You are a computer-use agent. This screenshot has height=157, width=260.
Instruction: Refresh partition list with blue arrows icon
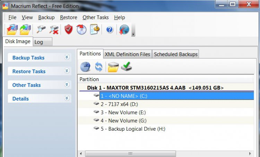pos(99,67)
